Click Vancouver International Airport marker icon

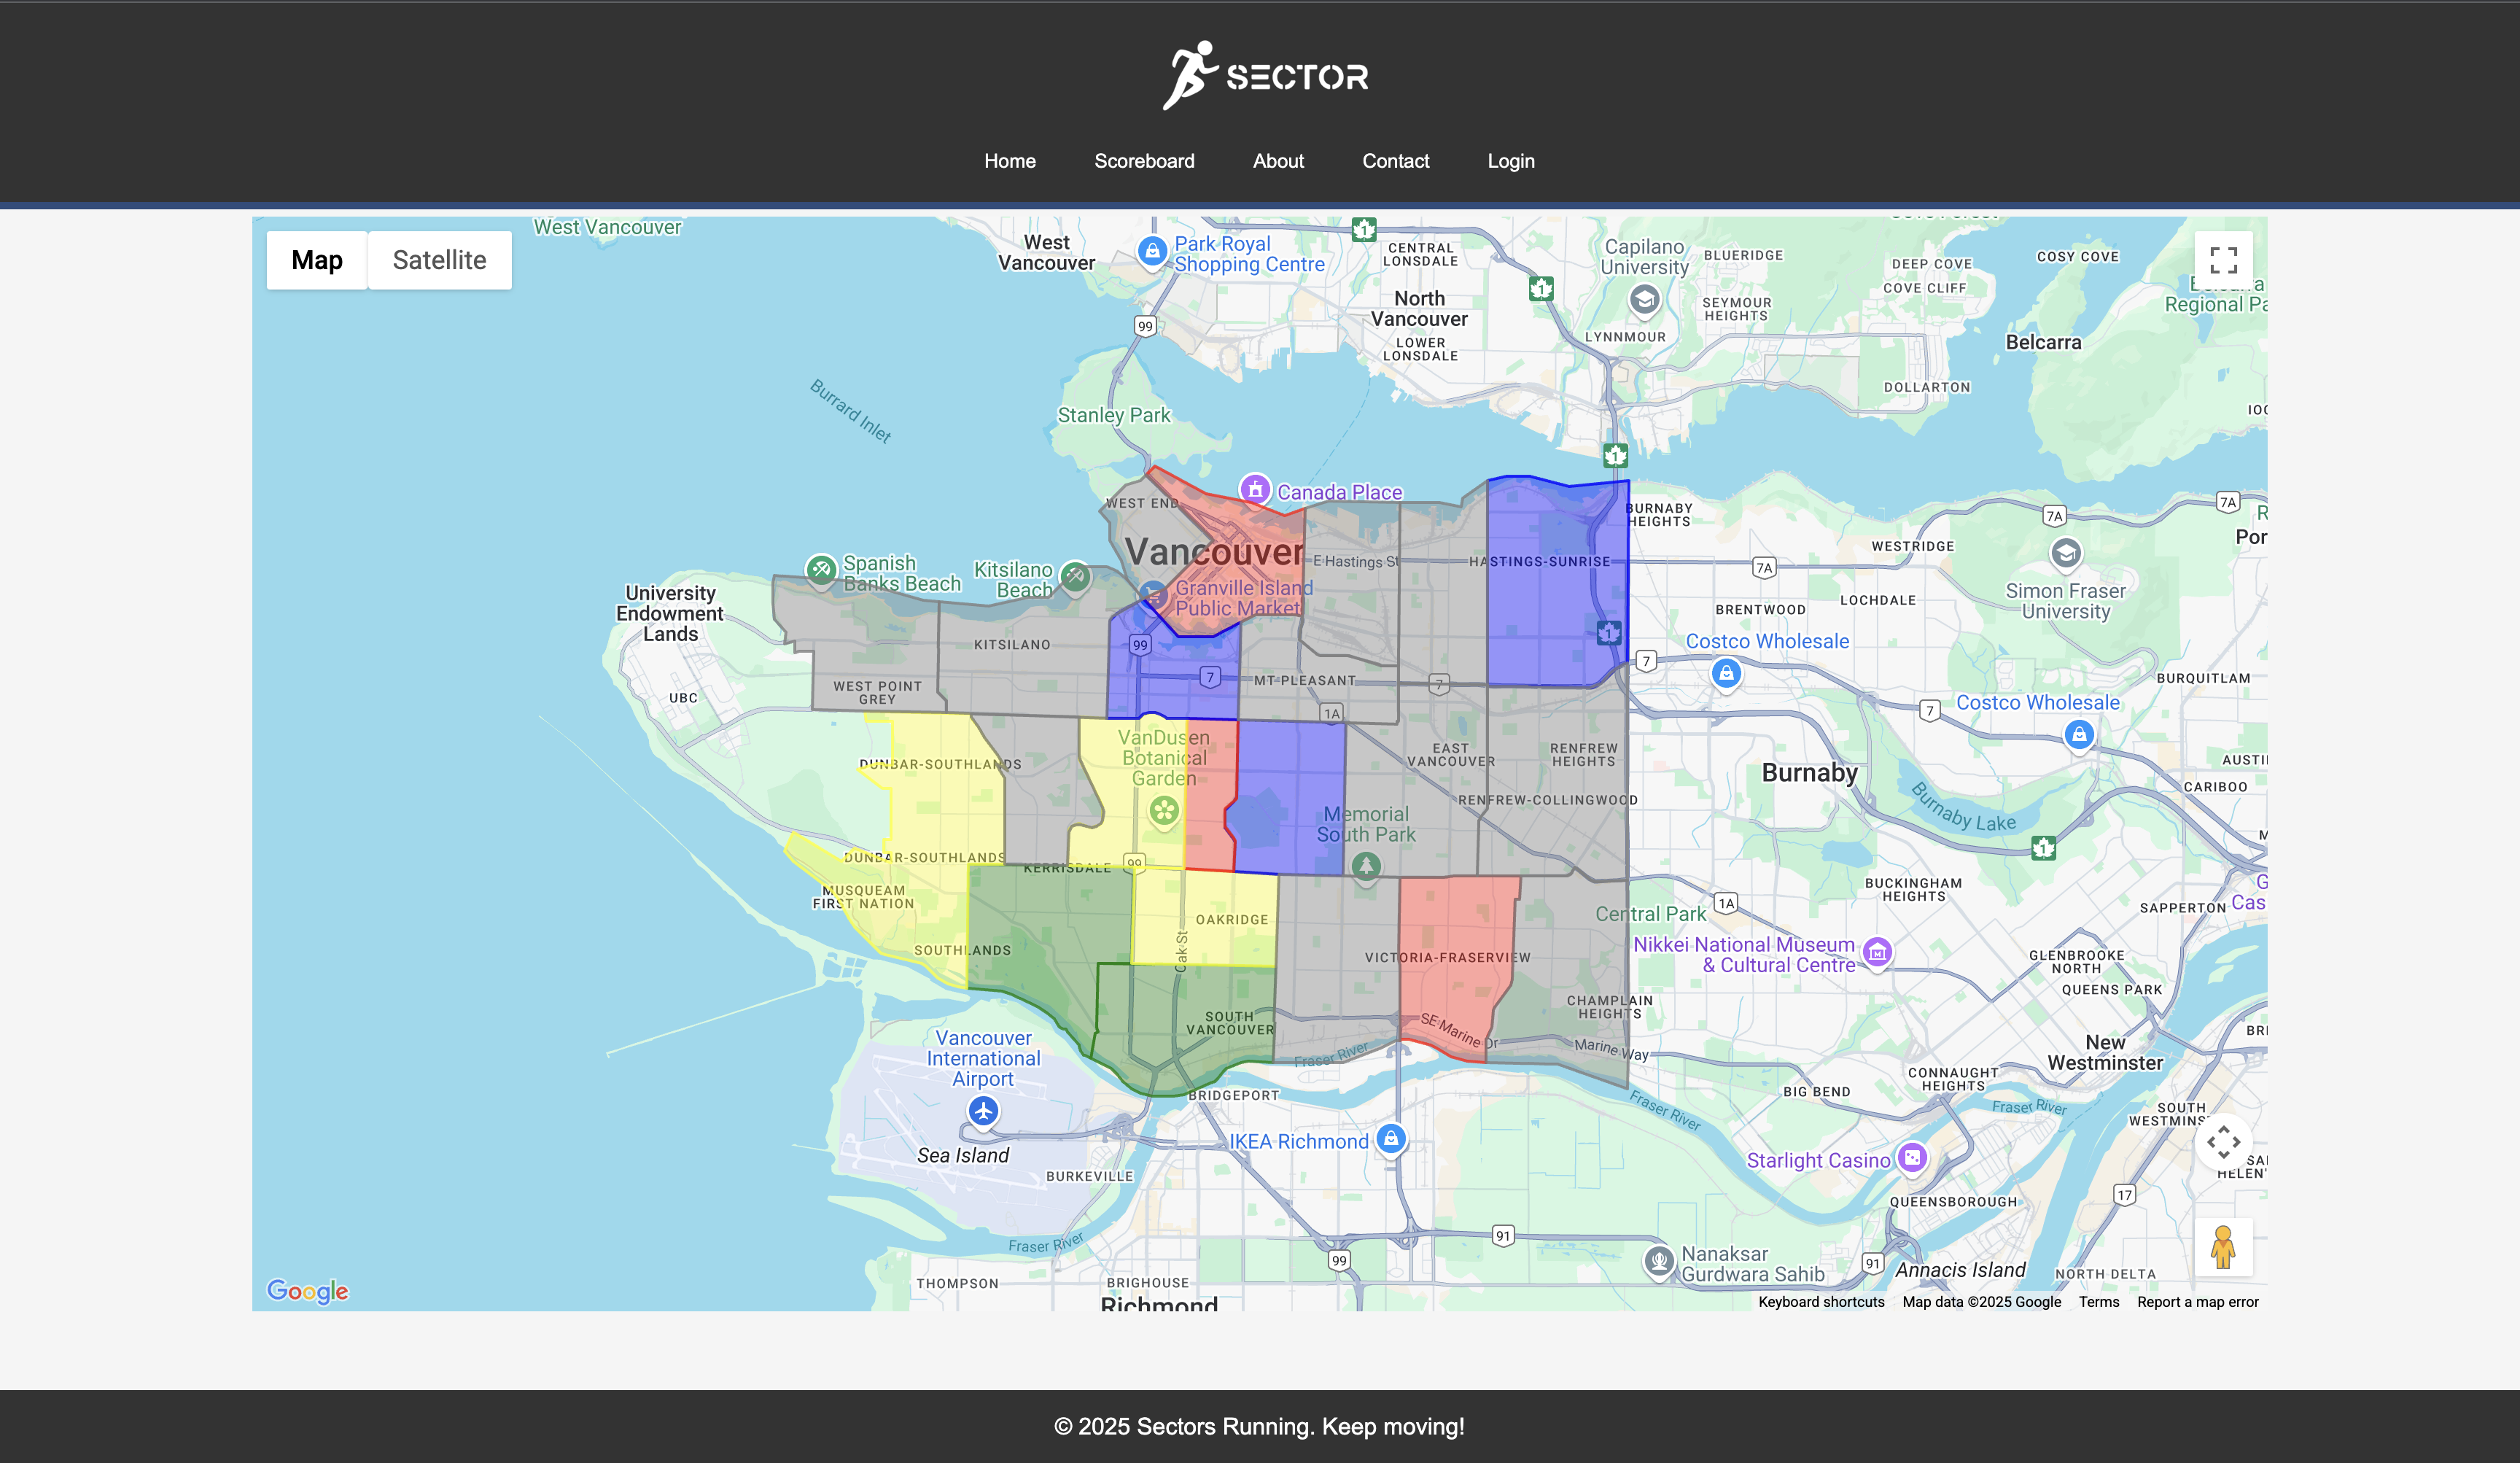coord(983,1110)
